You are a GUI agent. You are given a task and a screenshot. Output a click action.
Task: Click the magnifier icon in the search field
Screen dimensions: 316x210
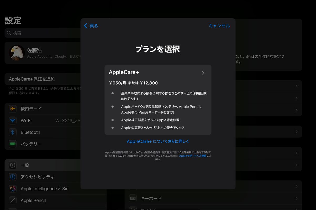9,33
